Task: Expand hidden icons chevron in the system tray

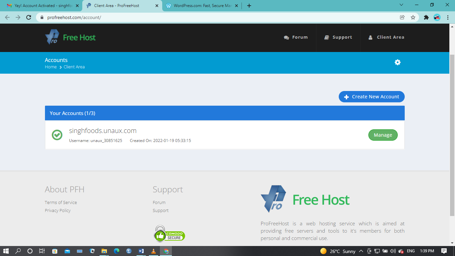Action: click(x=361, y=251)
